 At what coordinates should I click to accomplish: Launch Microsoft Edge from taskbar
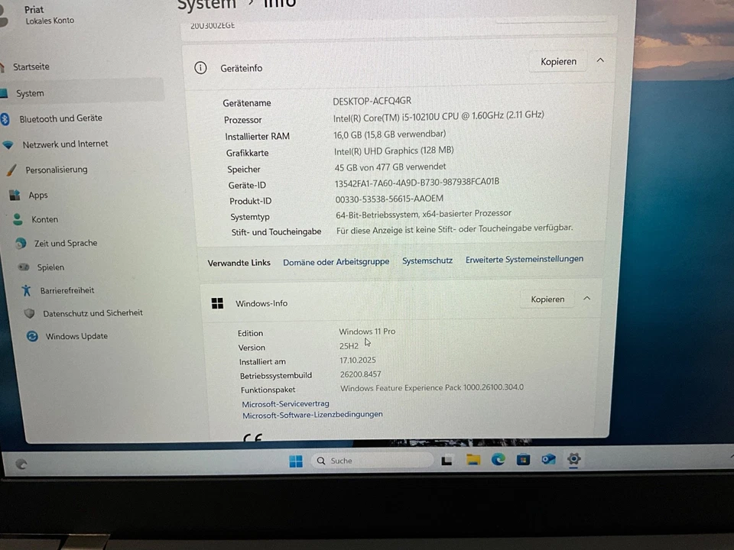tap(498, 460)
